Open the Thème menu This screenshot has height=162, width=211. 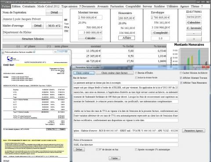[195, 6]
